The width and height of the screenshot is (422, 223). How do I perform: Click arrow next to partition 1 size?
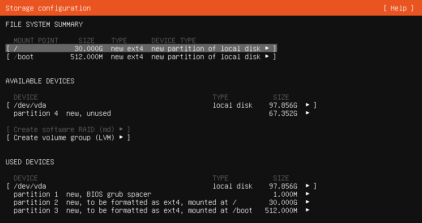click(x=308, y=194)
